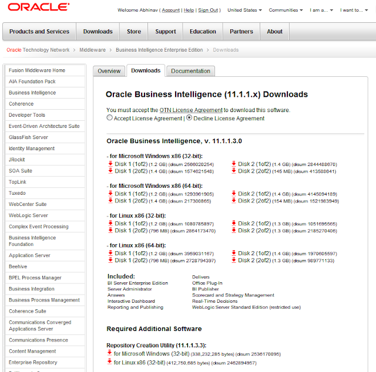Open Developer Tools sidebar item
Viewport: 376px width, 372px height.
(x=45, y=115)
